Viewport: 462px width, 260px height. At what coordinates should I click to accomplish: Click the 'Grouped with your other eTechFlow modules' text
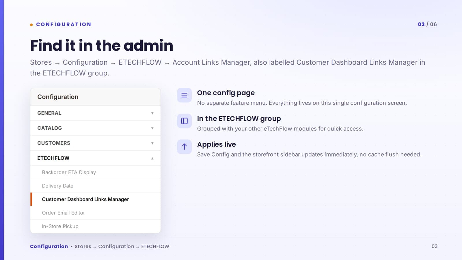tap(280, 129)
